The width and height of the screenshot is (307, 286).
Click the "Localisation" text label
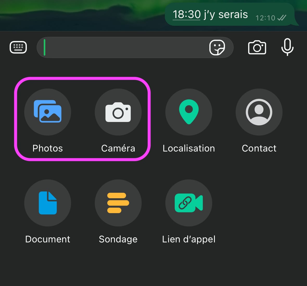tap(189, 148)
